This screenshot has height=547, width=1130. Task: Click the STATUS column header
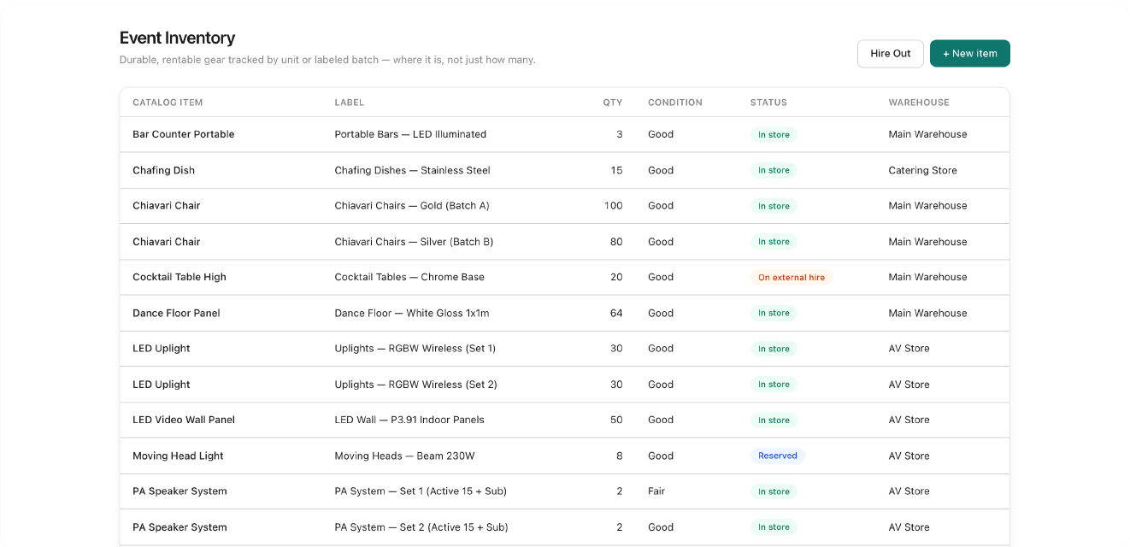(768, 103)
